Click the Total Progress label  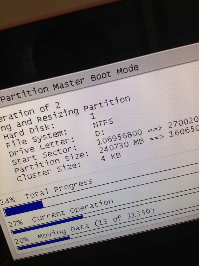pos(58,189)
